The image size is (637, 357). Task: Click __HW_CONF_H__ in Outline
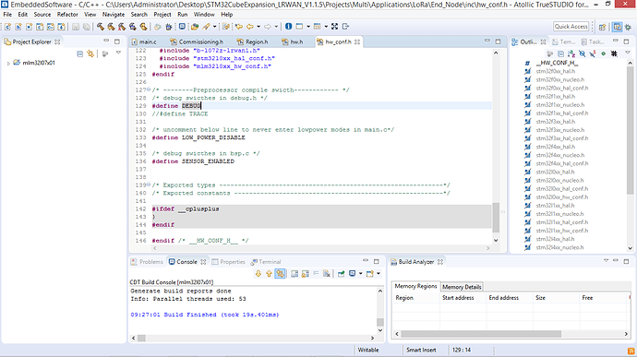[x=557, y=63]
